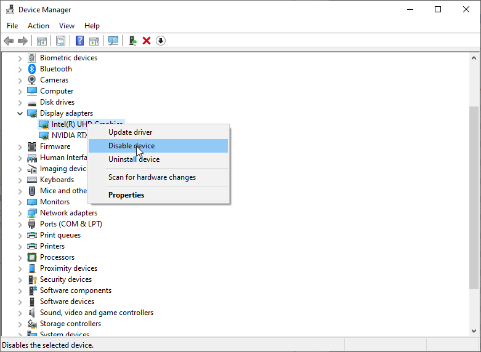This screenshot has width=481, height=352.
Task: Click Scan for hardware changes toolbar icon
Action: pos(113,41)
